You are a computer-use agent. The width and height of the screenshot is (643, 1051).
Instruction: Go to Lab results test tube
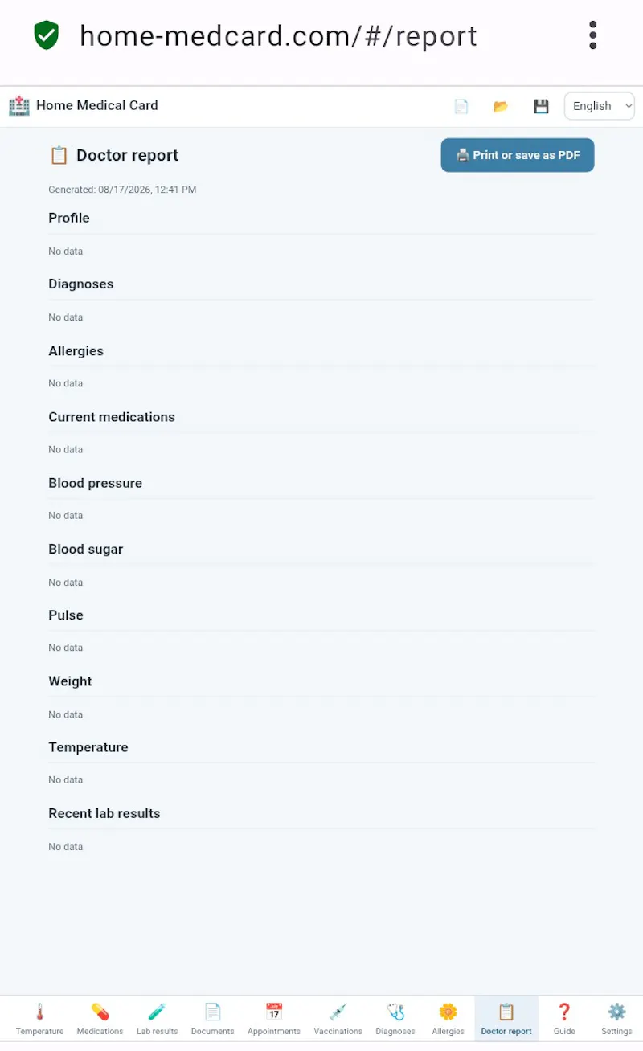(158, 1018)
